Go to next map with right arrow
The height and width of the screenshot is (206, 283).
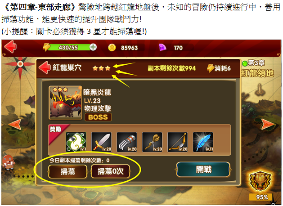pos(268,124)
